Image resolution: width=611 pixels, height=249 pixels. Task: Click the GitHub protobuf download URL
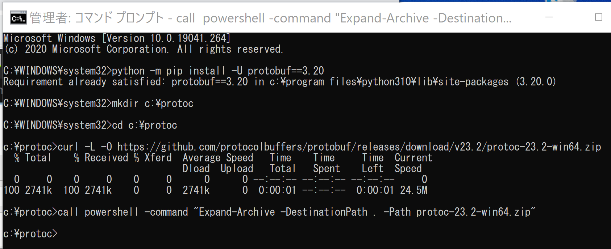[x=359, y=147]
